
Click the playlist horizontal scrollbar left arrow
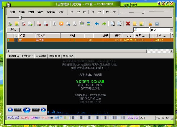pyautogui.click(x=9, y=51)
